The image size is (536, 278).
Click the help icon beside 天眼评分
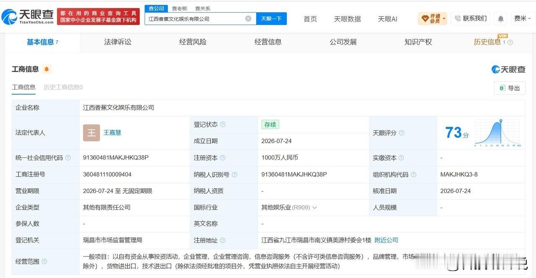[401, 133]
